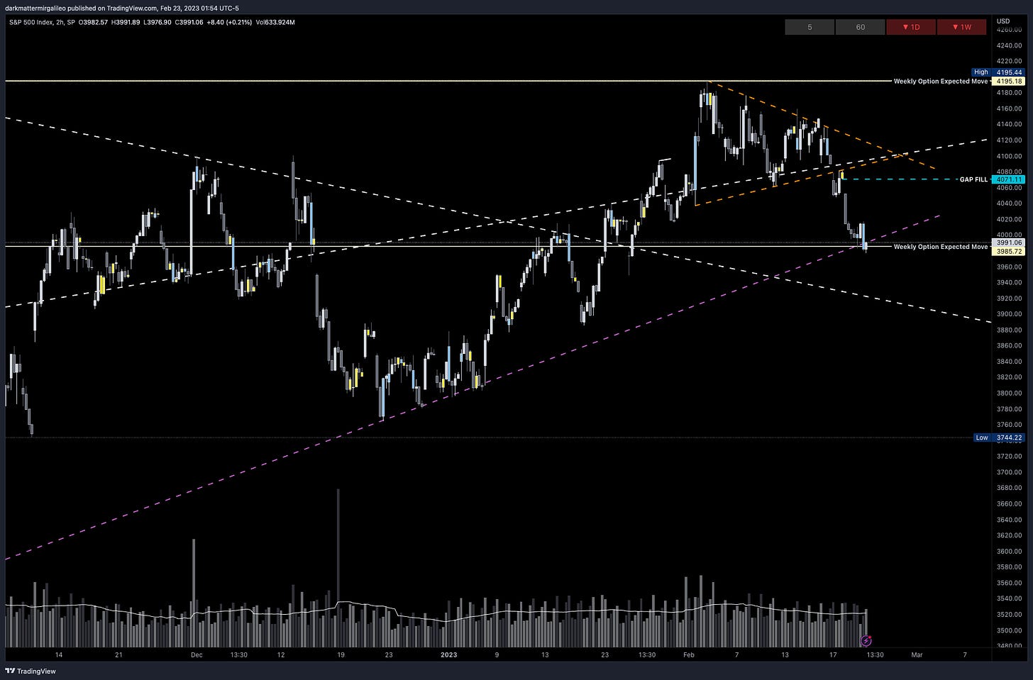Click the 3991.06 current price tag

[1009, 243]
